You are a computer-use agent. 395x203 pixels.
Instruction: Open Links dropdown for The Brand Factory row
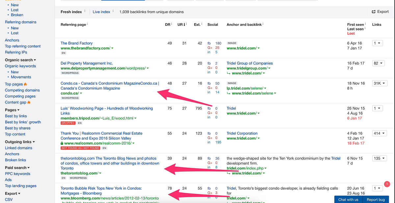(377, 43)
